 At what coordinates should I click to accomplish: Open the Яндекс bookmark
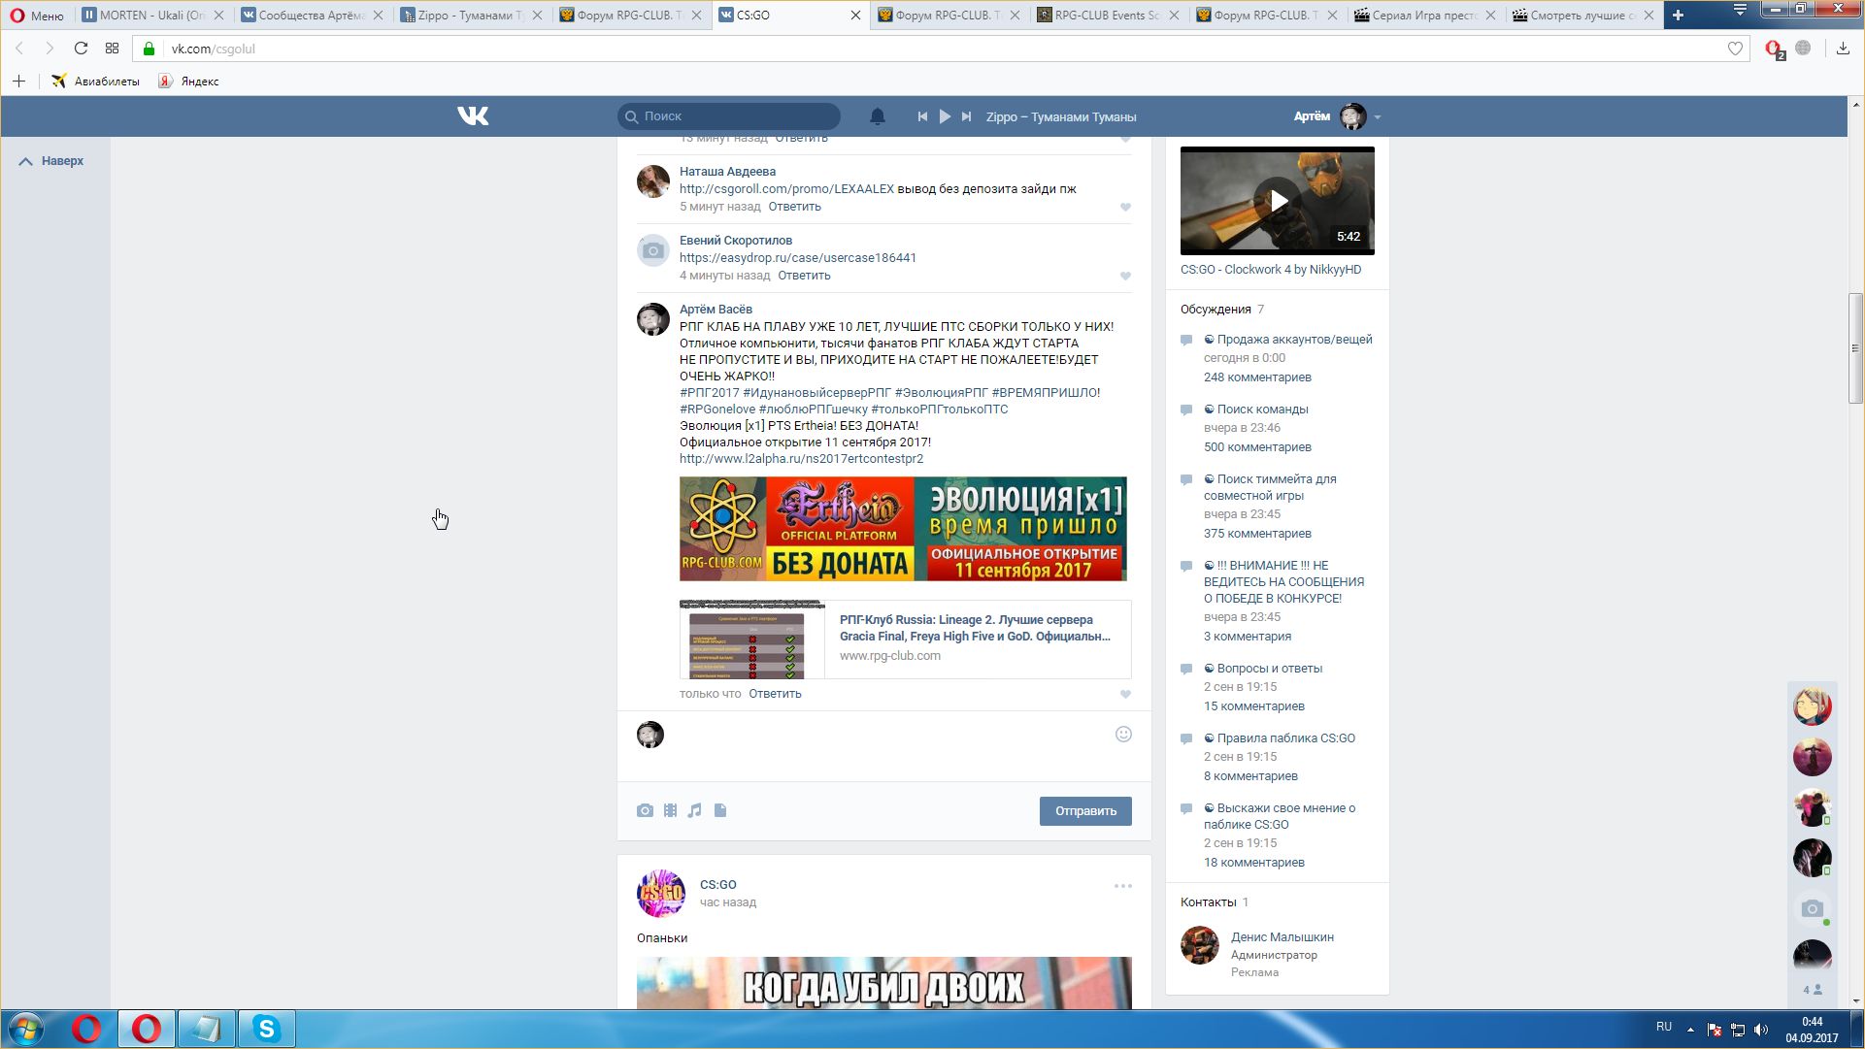coord(188,82)
